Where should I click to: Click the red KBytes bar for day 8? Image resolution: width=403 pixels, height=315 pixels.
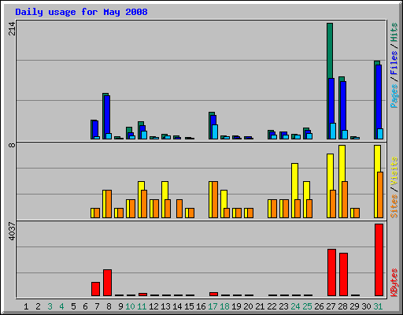(x=107, y=283)
